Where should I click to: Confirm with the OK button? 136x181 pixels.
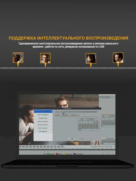[x=72, y=139]
